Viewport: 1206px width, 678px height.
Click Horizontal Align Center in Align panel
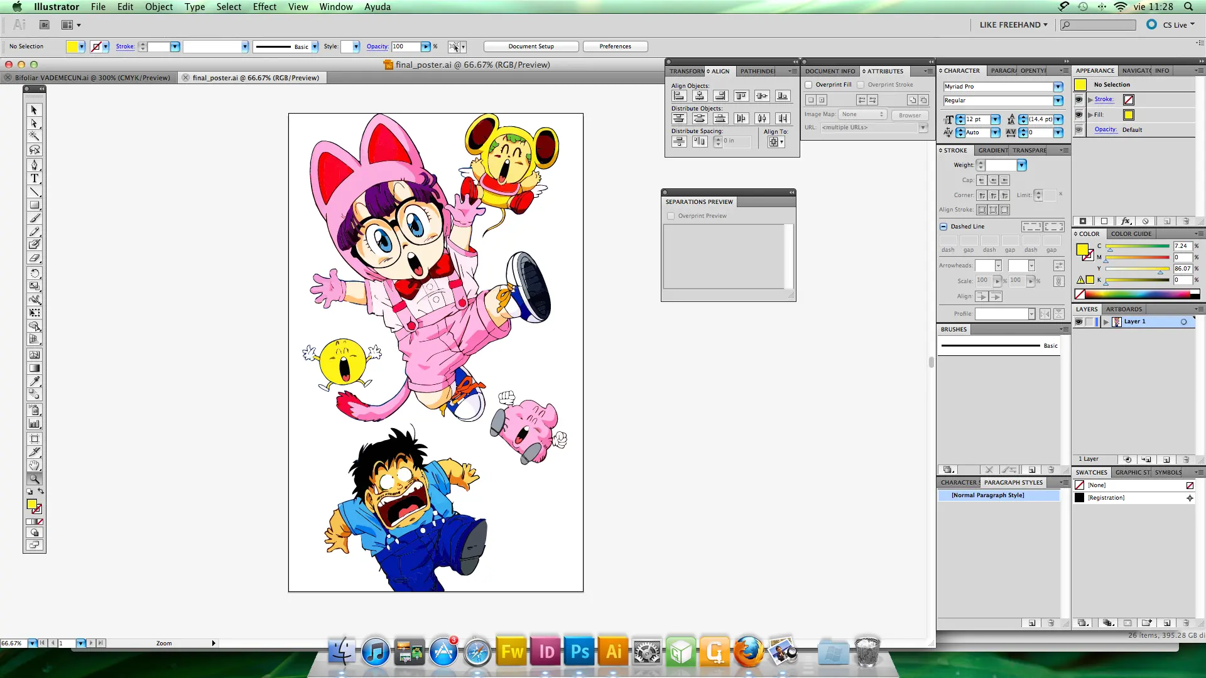(700, 95)
